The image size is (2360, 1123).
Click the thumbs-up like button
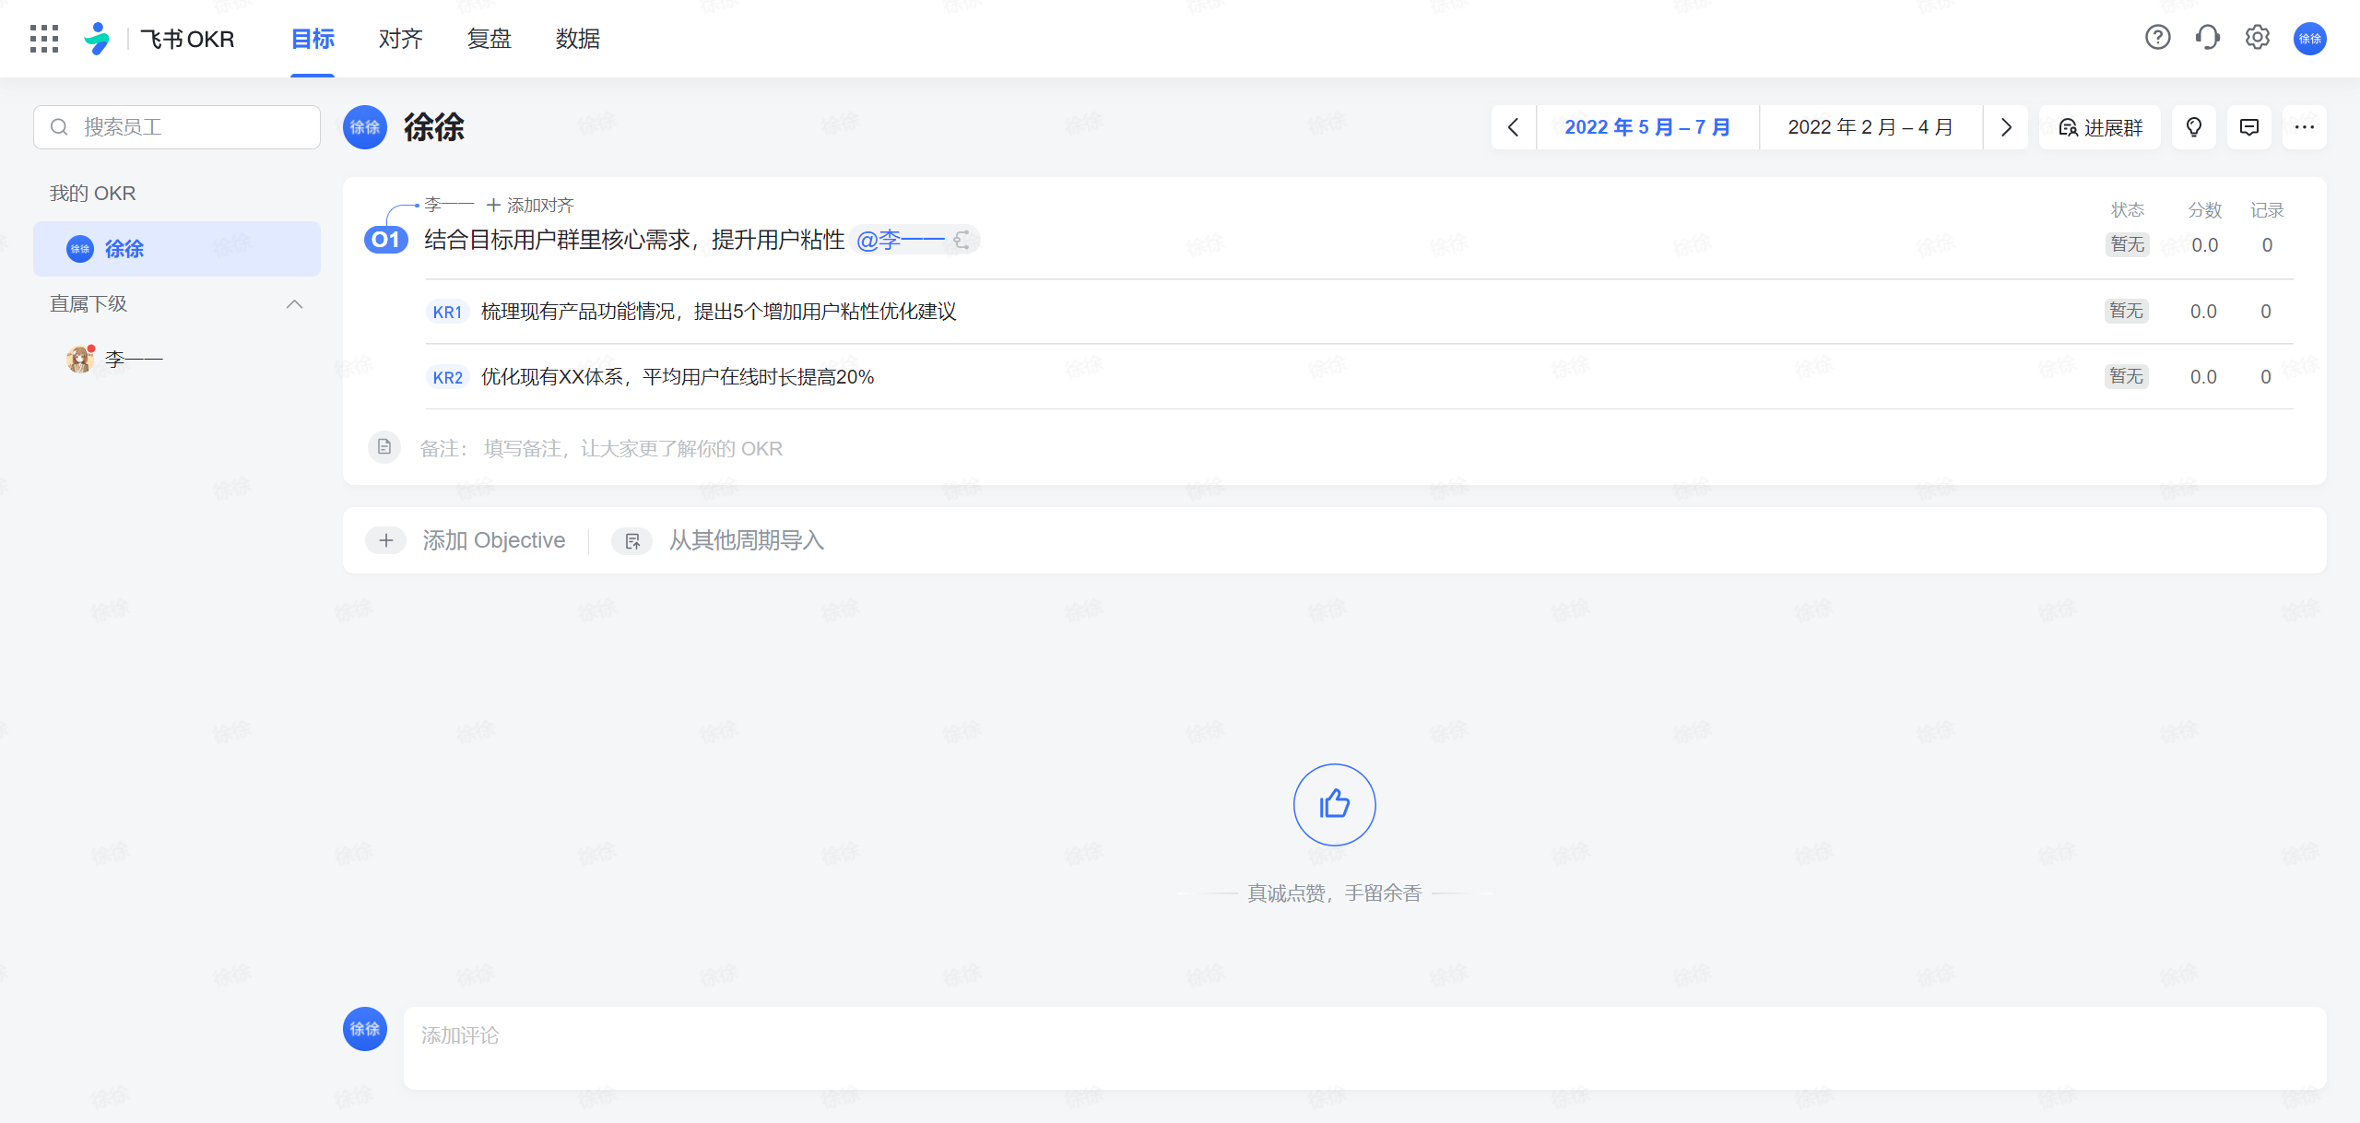(1334, 805)
